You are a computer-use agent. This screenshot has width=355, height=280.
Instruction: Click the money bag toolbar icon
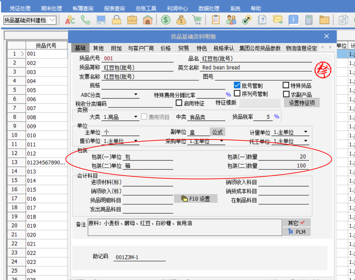181,20
